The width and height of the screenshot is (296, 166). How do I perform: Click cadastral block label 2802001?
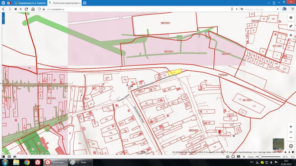[169, 51]
